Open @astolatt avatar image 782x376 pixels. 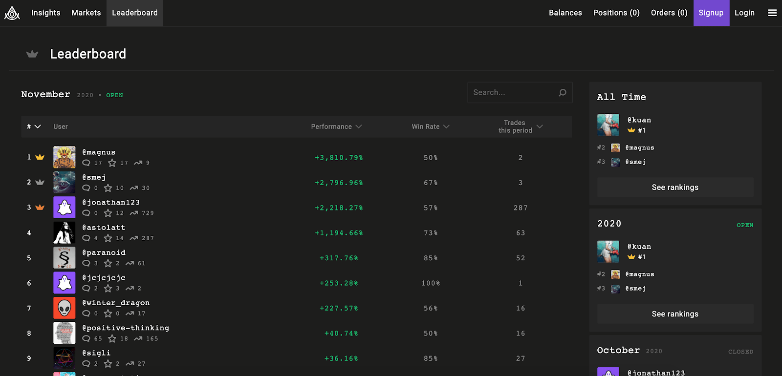click(x=65, y=232)
